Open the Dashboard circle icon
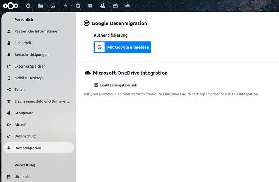The width and height of the screenshot is (279, 182). [x=28, y=6]
